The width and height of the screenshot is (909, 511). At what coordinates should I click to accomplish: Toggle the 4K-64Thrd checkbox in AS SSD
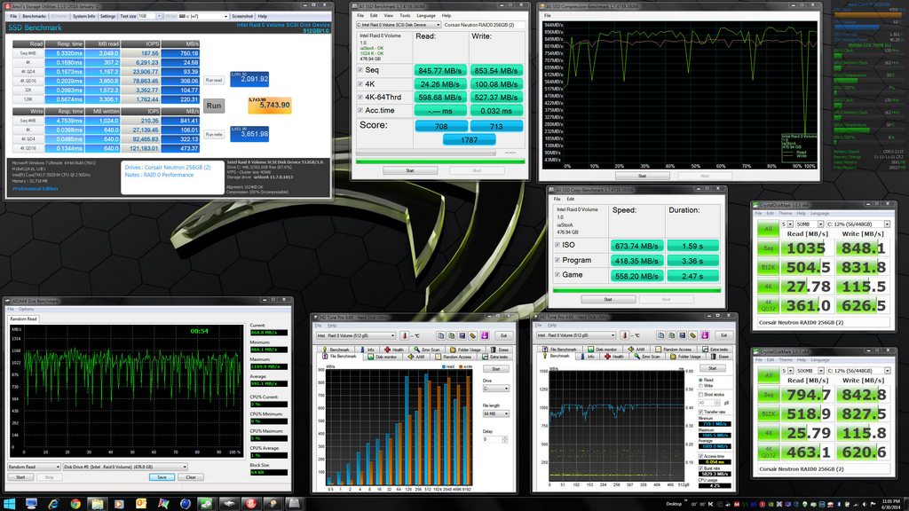[360, 98]
